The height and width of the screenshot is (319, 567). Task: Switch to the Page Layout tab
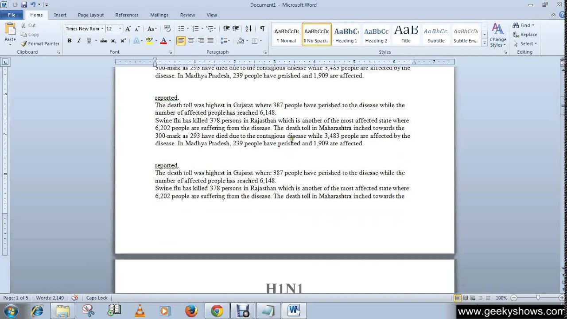(x=91, y=15)
